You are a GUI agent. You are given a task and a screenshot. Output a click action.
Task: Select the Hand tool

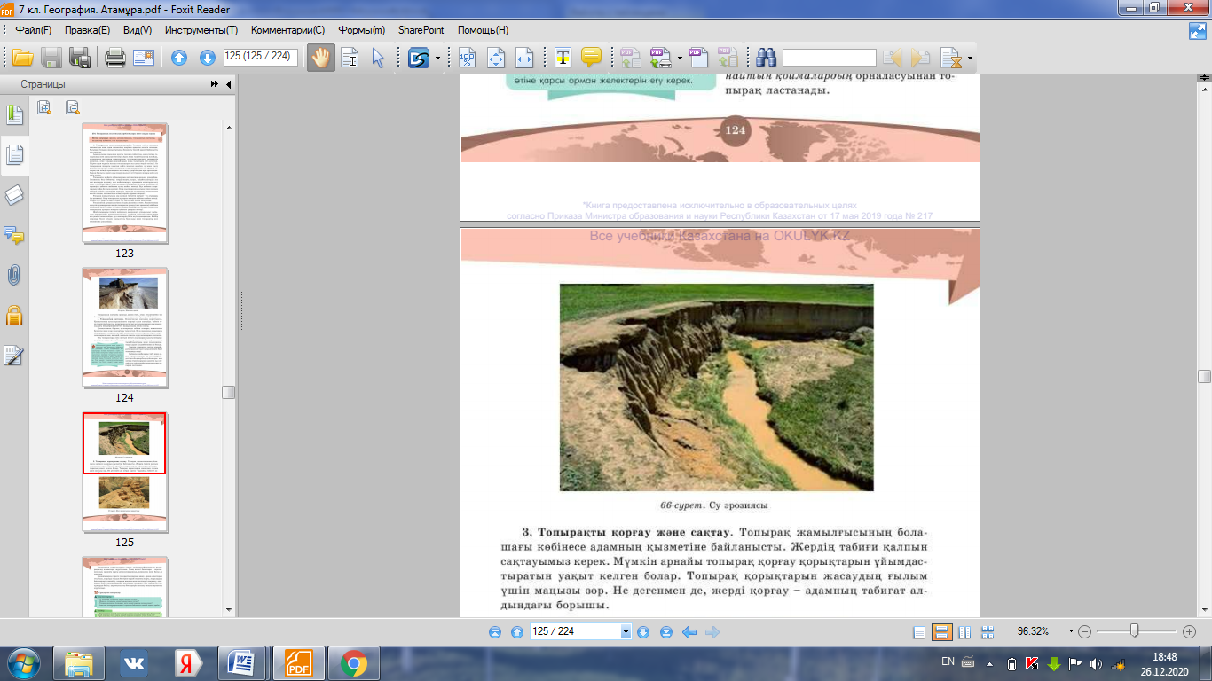321,58
